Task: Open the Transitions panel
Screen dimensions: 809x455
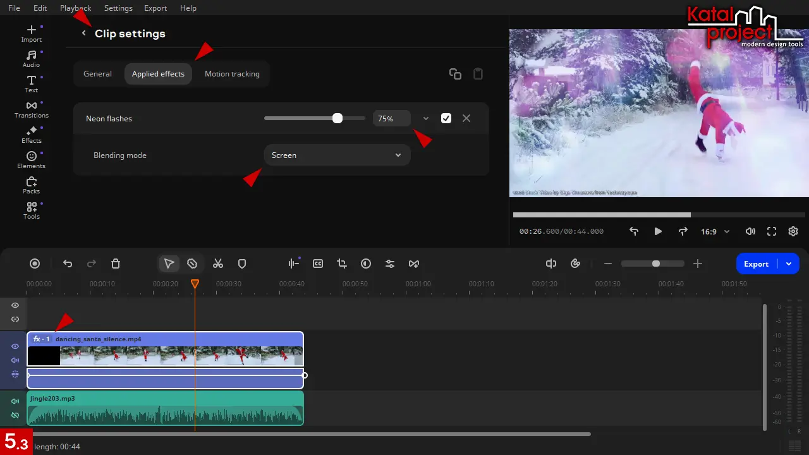Action: (31, 109)
